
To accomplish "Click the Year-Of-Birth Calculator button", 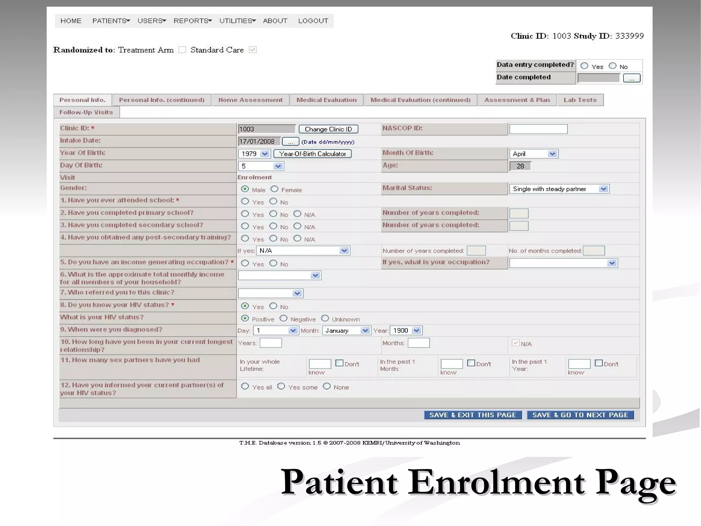I will pyautogui.click(x=313, y=154).
